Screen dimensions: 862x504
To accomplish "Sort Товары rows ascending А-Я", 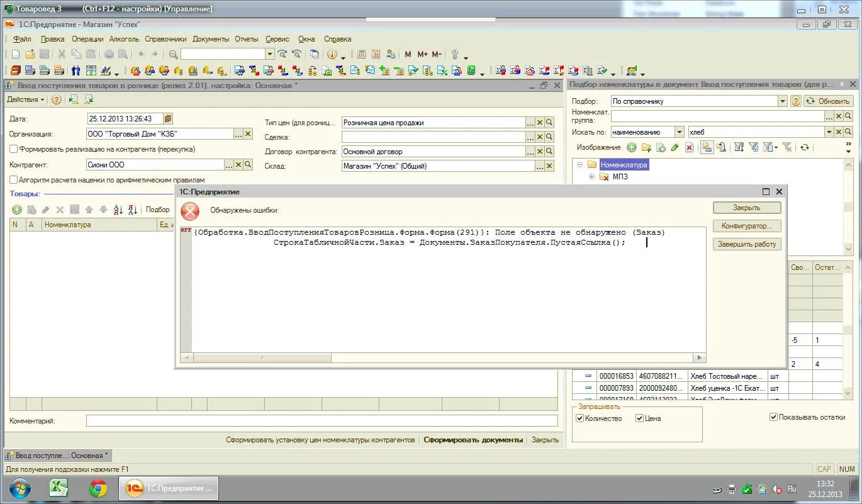I will point(118,210).
